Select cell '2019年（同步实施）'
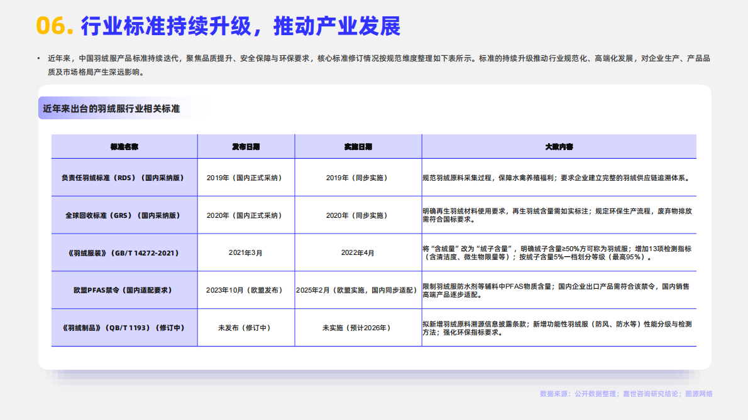 click(358, 178)
